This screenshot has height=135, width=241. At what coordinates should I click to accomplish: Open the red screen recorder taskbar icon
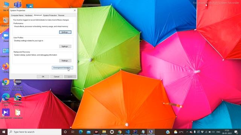tap(96, 132)
